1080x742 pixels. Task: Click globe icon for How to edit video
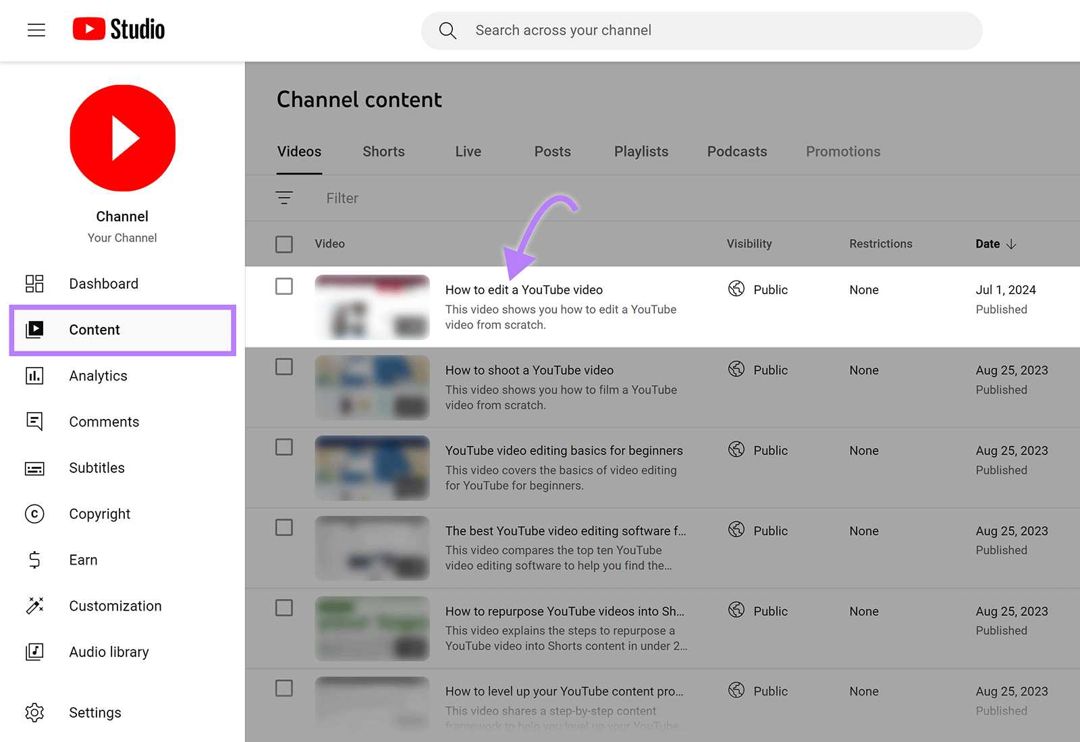pyautogui.click(x=736, y=289)
